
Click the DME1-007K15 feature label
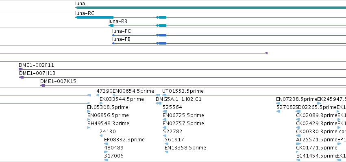coord(58,81)
